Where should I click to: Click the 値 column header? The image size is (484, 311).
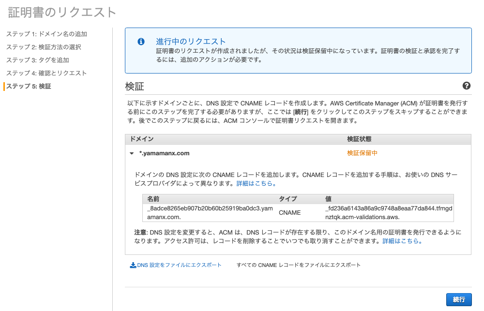(328, 199)
